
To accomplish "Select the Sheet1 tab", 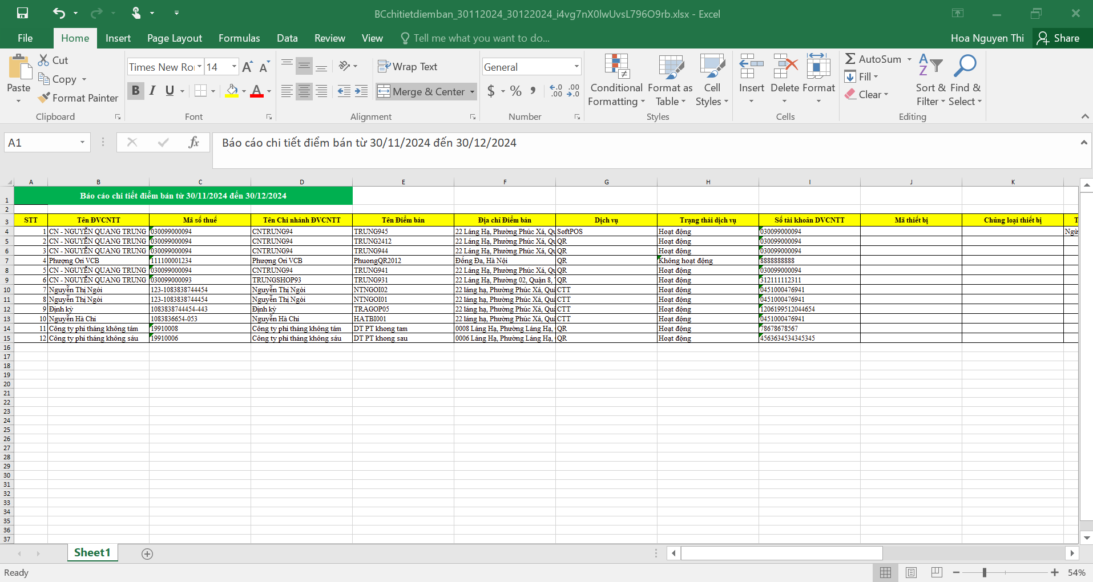I will 92,552.
